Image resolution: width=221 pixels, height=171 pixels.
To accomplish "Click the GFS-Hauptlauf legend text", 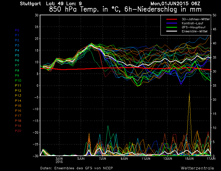I will 194,27.
